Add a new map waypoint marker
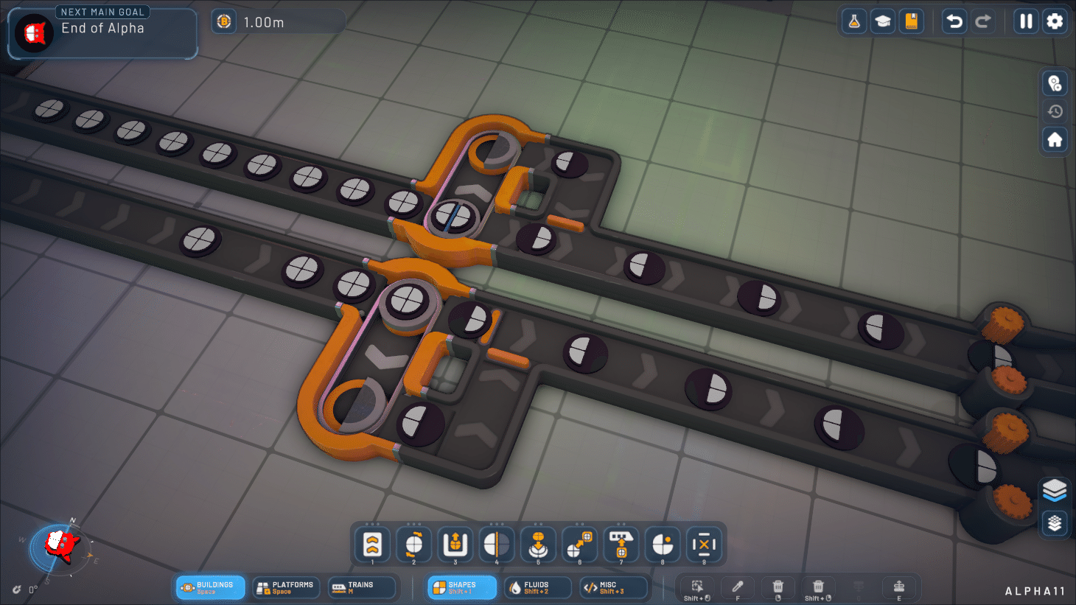This screenshot has width=1076, height=605. coord(1055,83)
